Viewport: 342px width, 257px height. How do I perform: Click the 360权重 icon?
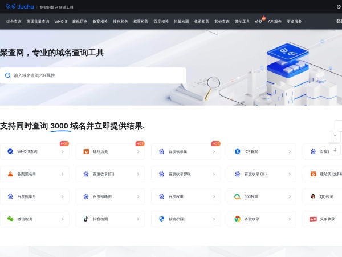[237, 196]
